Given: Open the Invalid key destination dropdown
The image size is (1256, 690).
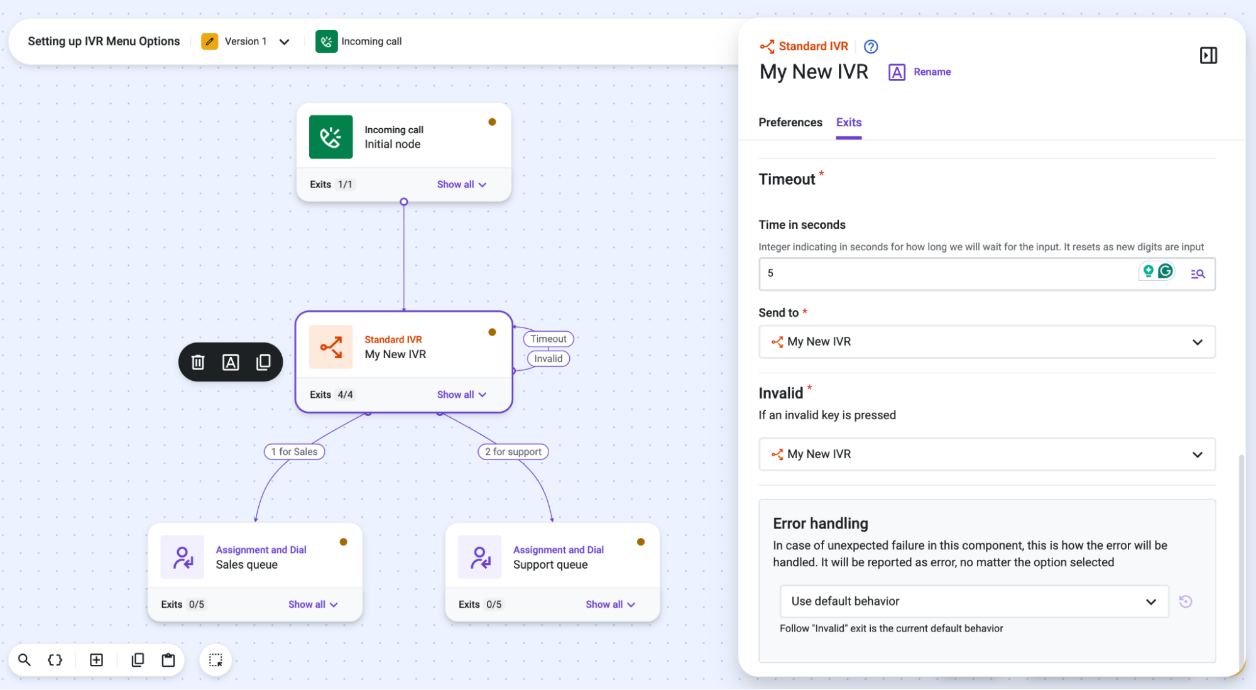Looking at the screenshot, I should point(987,454).
